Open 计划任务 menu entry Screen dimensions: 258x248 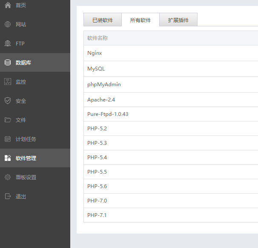point(35,139)
